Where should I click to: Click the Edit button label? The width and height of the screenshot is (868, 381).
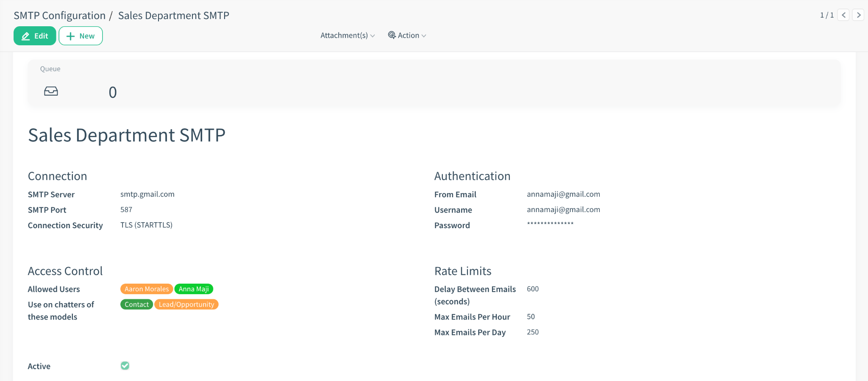[41, 36]
